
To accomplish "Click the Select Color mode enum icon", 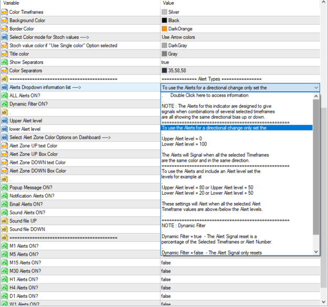I will click(x=4, y=37).
